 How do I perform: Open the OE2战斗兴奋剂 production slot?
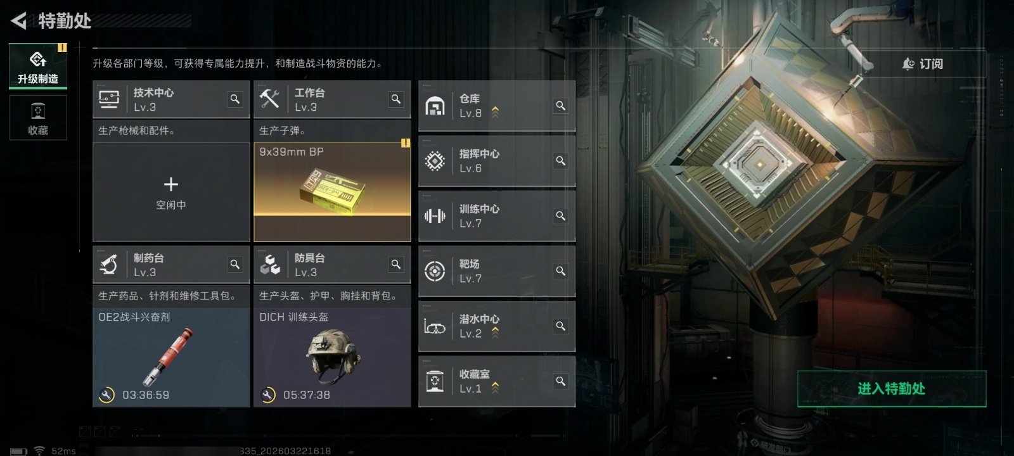171,357
